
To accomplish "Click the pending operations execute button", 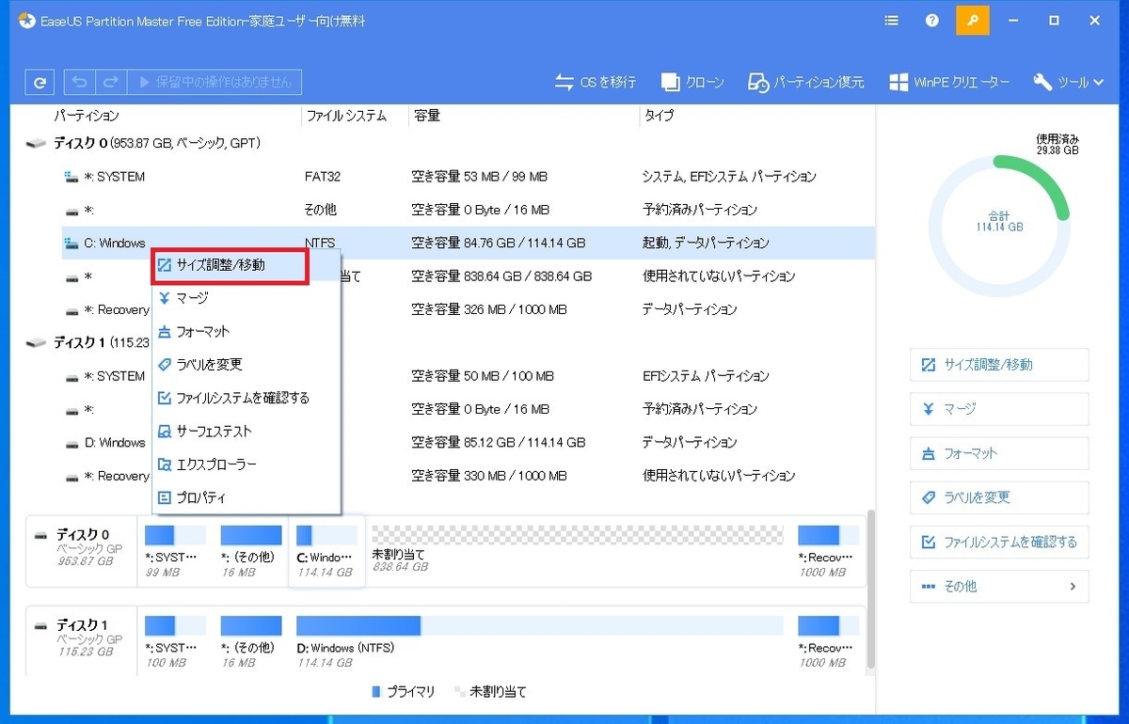I will point(215,83).
